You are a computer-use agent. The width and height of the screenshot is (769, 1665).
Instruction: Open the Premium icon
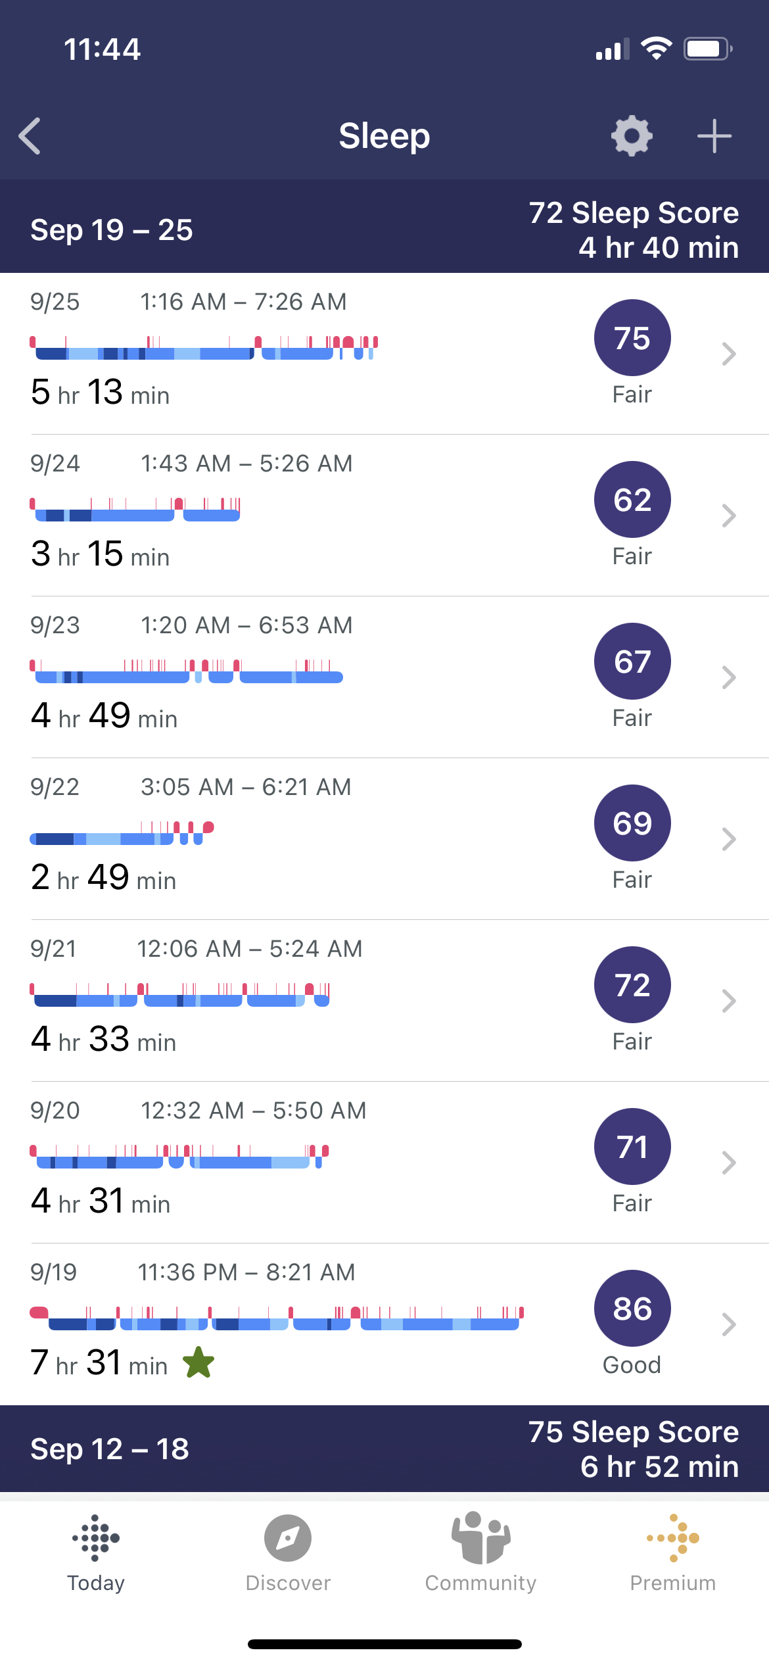tap(672, 1553)
